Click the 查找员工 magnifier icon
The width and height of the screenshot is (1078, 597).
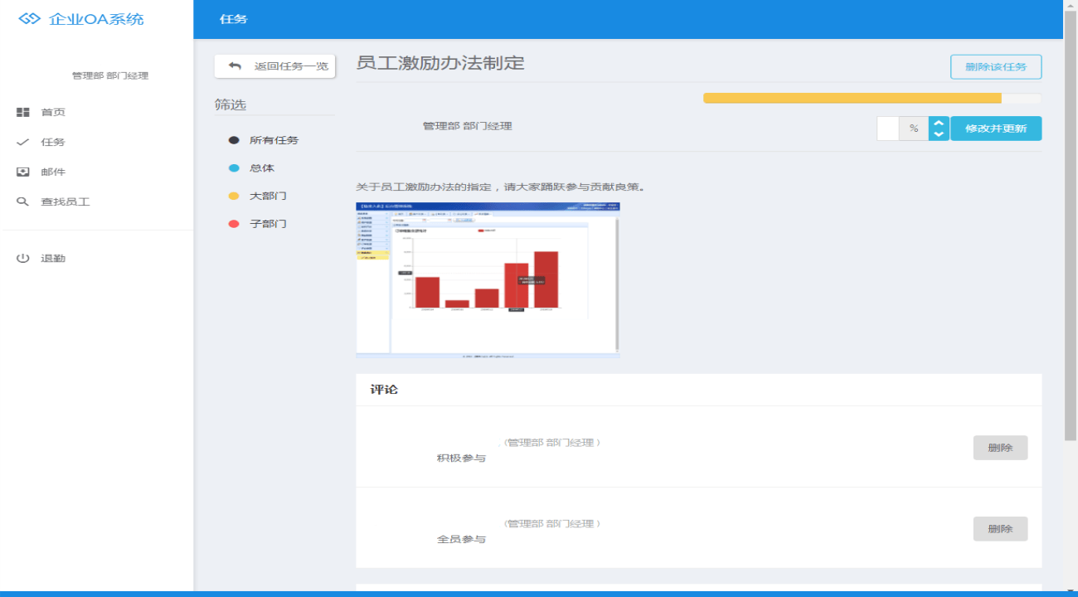[22, 201]
